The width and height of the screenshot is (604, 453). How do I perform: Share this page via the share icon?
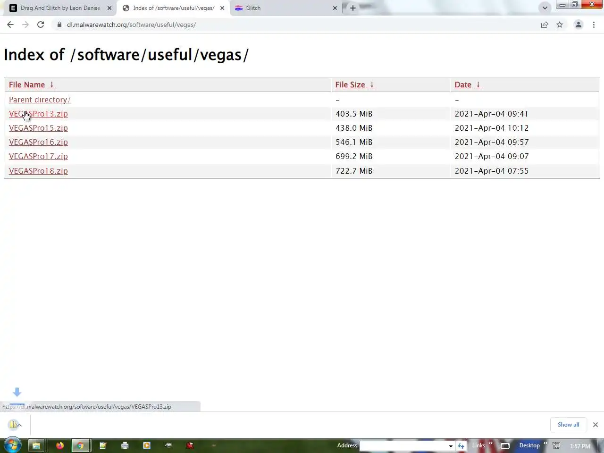(x=545, y=25)
